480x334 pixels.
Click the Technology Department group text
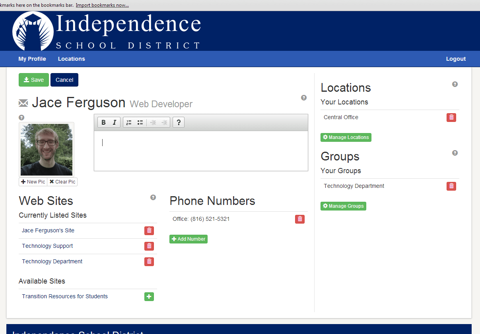click(x=354, y=186)
